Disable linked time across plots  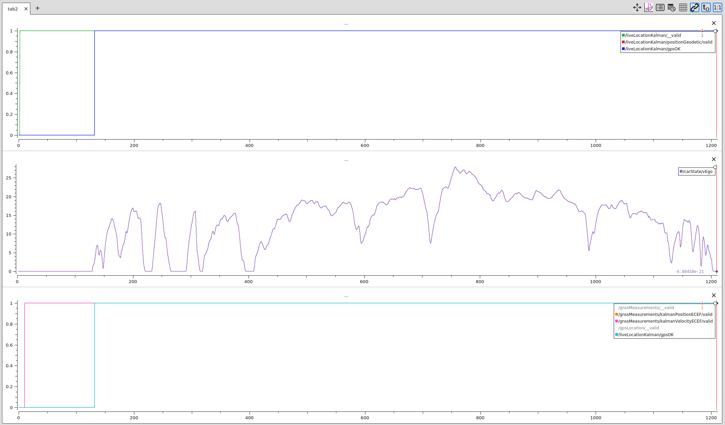pos(694,7)
